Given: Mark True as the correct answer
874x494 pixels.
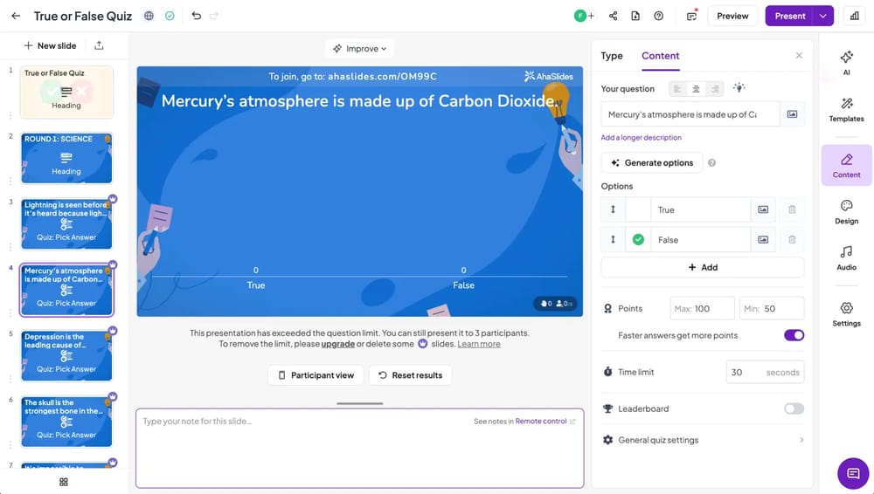Looking at the screenshot, I should [x=638, y=209].
